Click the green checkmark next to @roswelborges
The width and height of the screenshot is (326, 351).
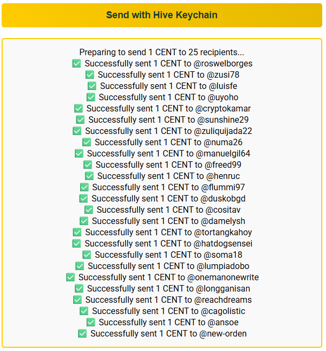(76, 63)
